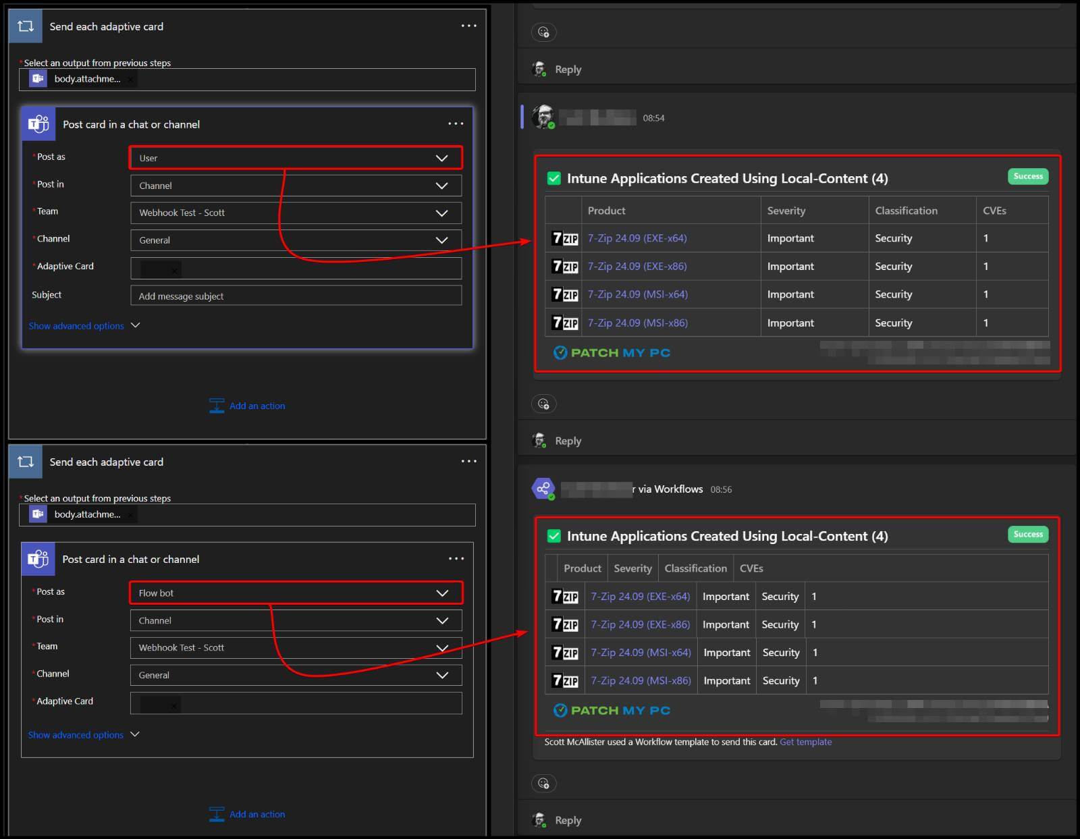The width and height of the screenshot is (1080, 839).
Task: Click emoji reaction icon above first Reply
Action: [x=543, y=32]
